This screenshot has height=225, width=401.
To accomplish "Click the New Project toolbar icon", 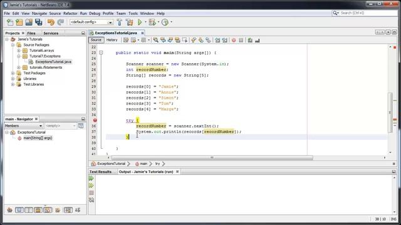I will [19, 22].
